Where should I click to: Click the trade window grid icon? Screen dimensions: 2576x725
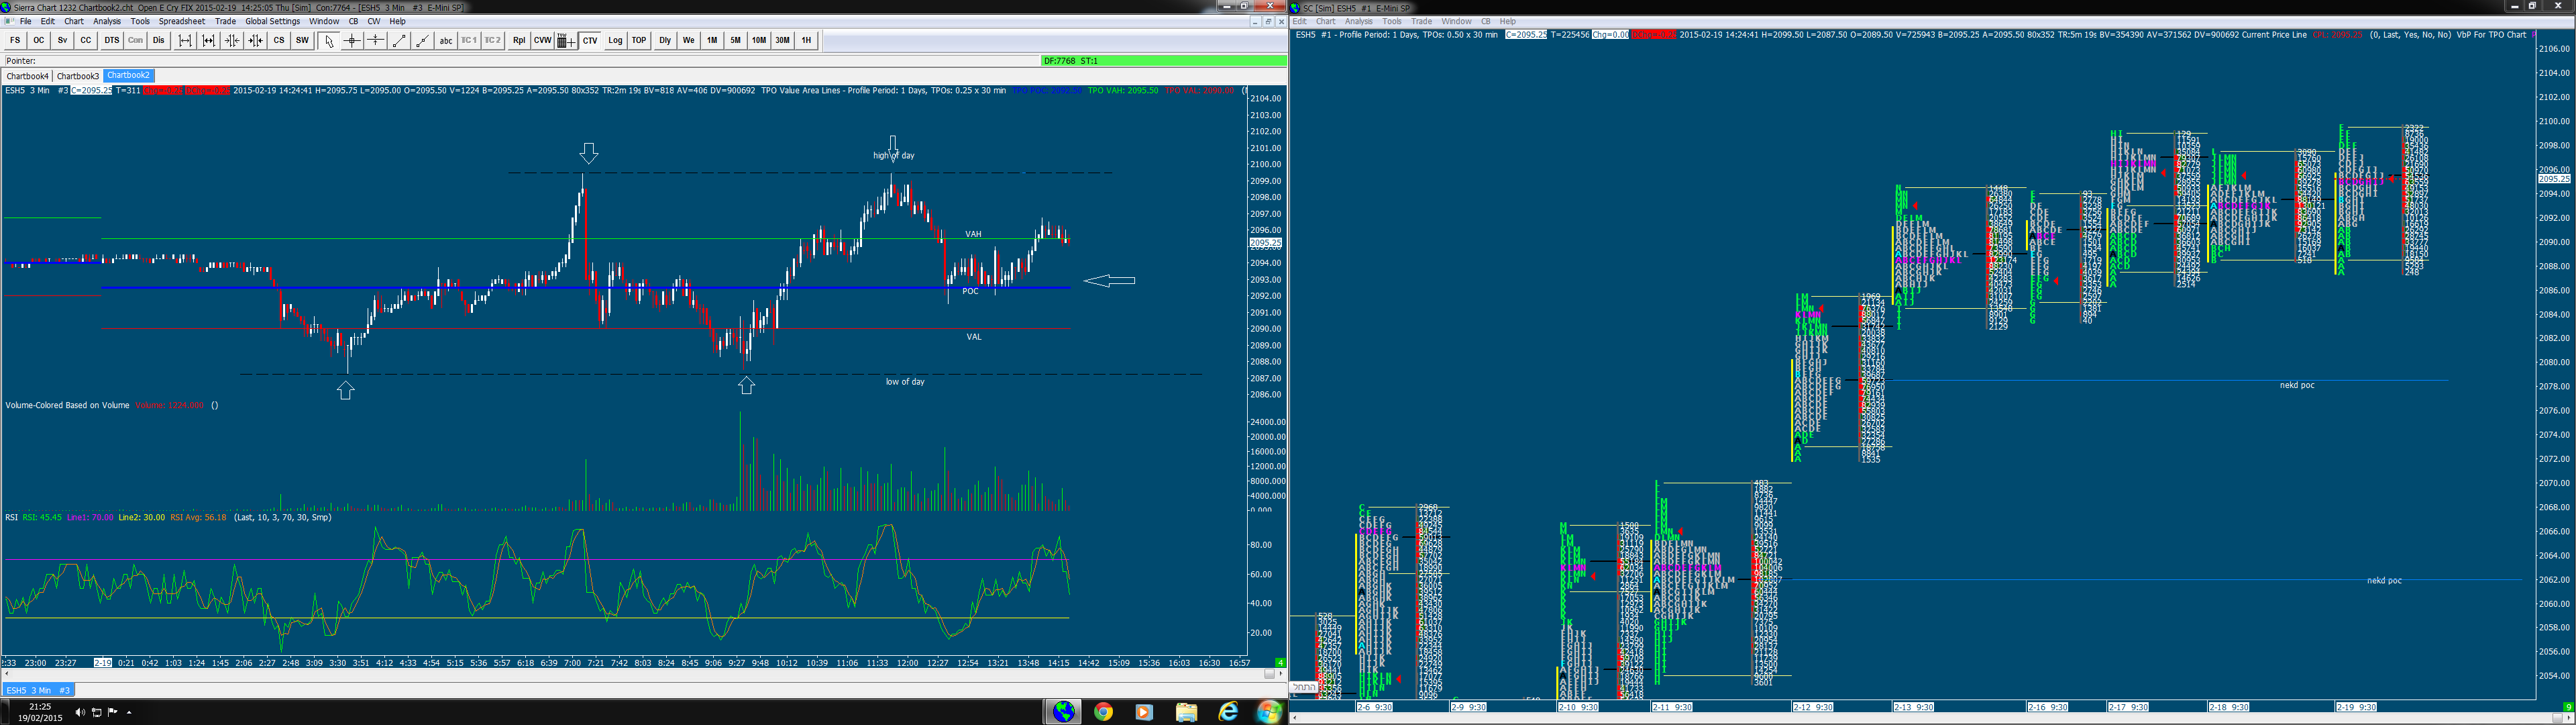point(565,40)
